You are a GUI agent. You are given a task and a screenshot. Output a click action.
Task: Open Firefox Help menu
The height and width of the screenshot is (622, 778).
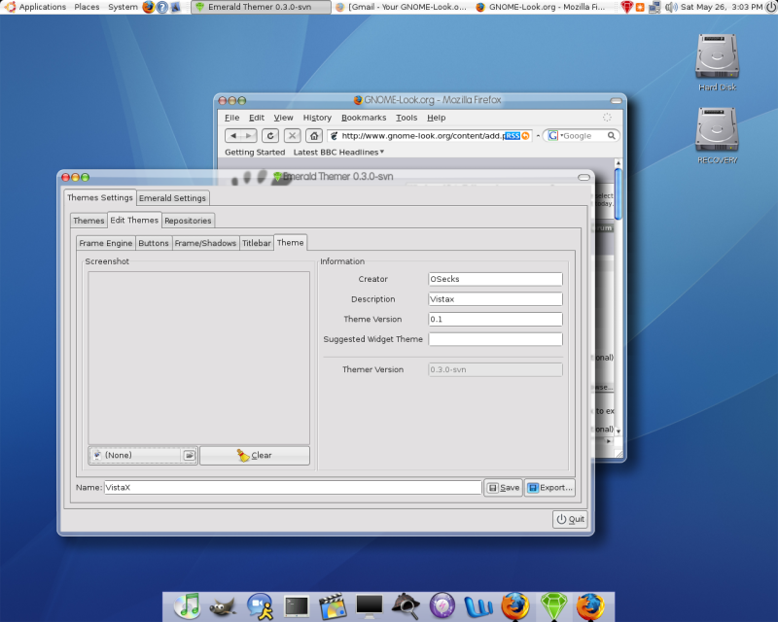436,118
